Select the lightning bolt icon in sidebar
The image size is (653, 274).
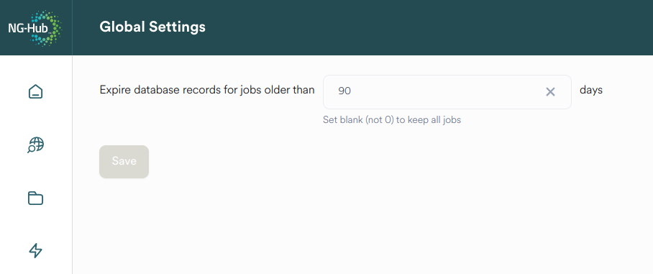pyautogui.click(x=36, y=251)
